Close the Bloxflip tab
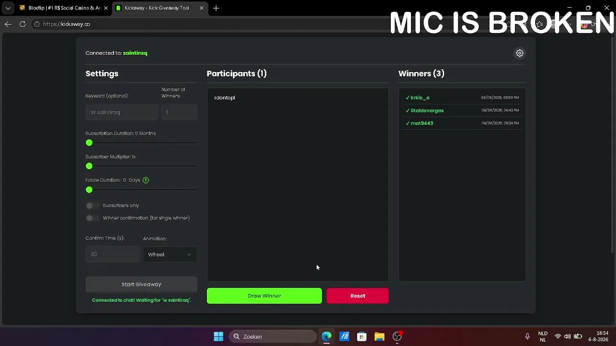This screenshot has height=346, width=616. 106,8
